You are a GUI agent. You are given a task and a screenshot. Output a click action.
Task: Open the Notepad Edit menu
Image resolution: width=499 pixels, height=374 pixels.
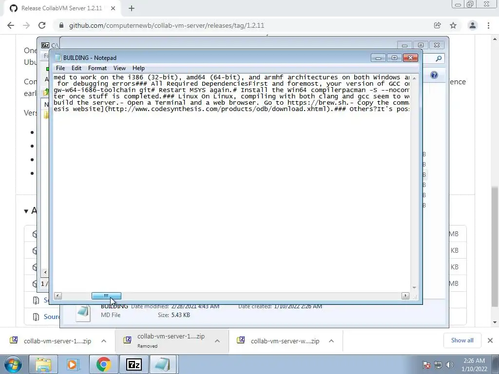click(77, 68)
